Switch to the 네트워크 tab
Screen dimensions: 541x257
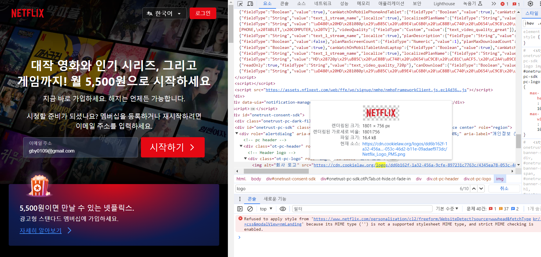pyautogui.click(x=323, y=3)
